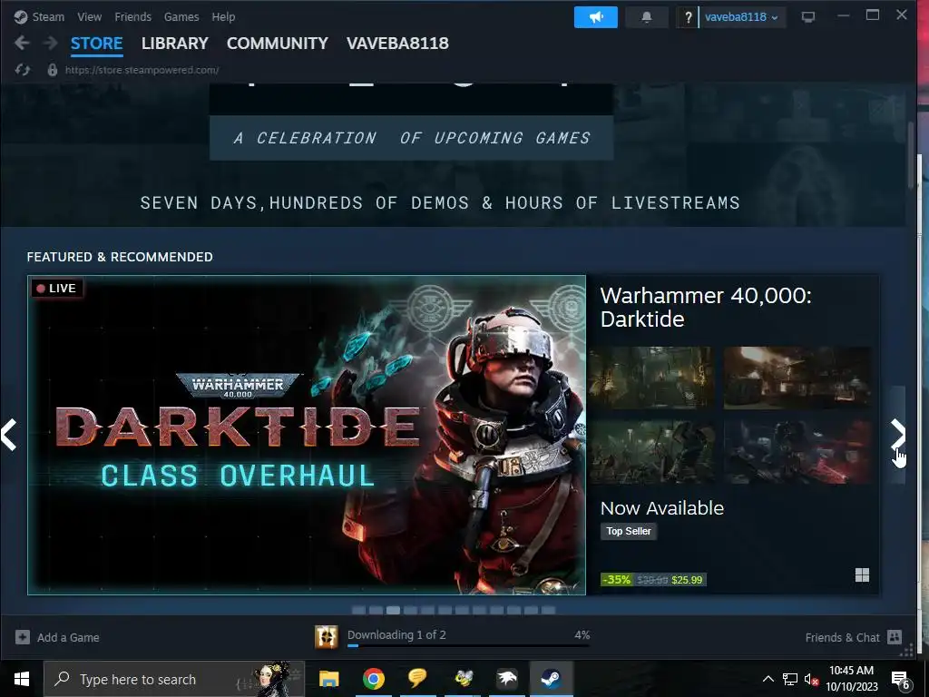The width and height of the screenshot is (929, 697).
Task: Click Add a Game plus icon
Action: click(x=23, y=637)
